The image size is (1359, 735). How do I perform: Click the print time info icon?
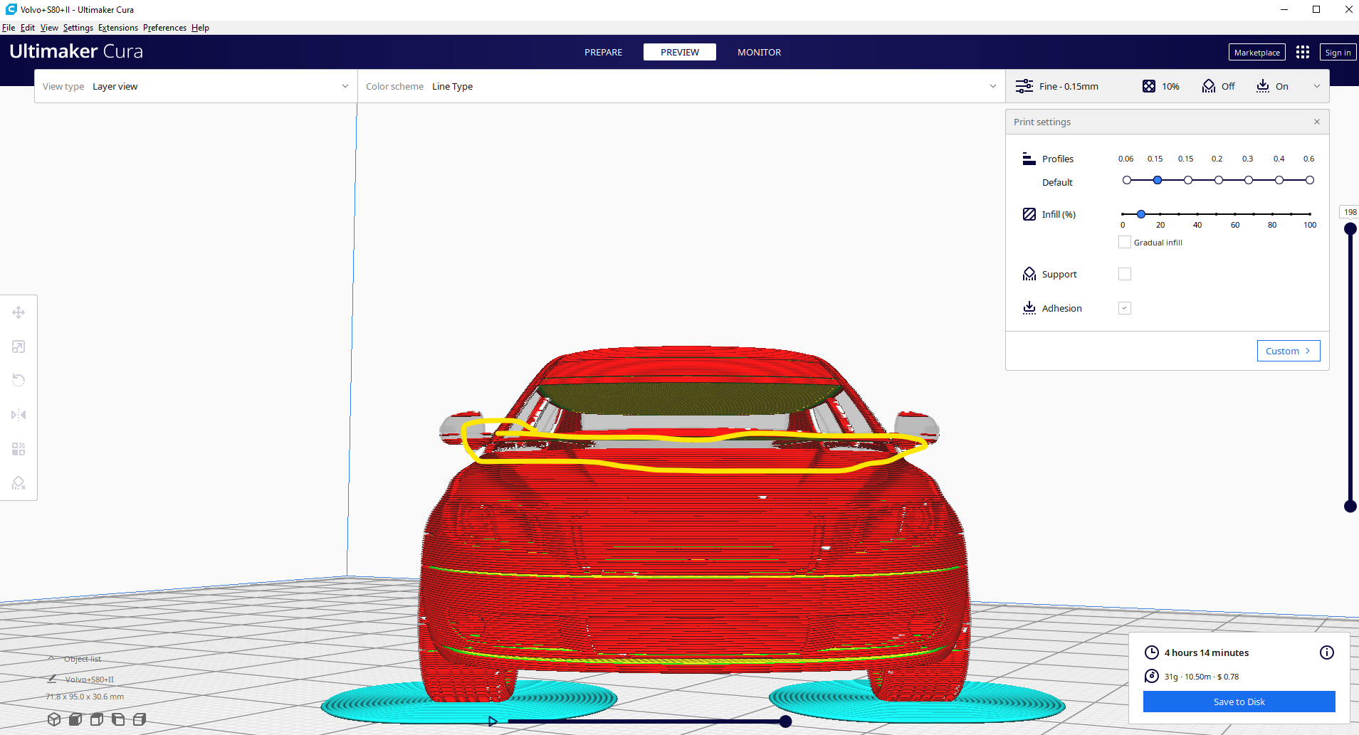[1327, 652]
